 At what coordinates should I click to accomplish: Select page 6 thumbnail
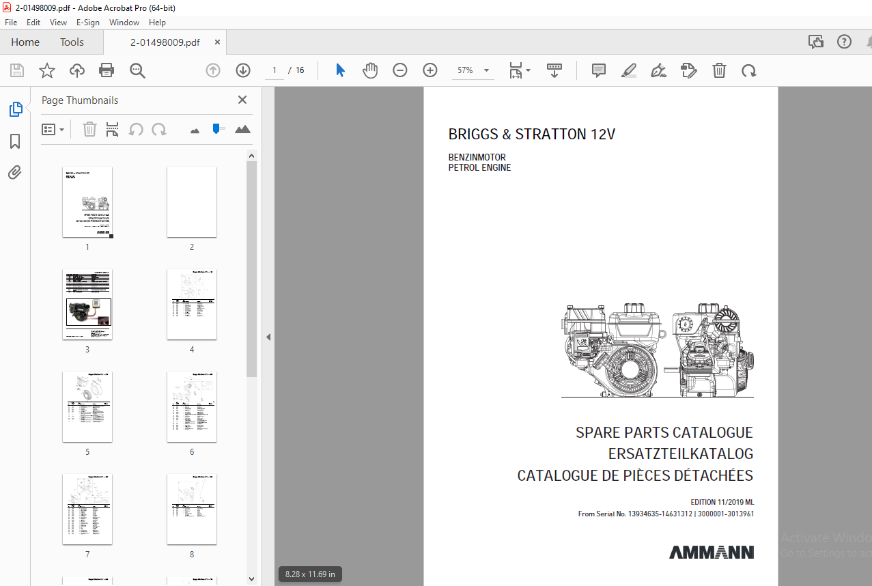pos(192,407)
